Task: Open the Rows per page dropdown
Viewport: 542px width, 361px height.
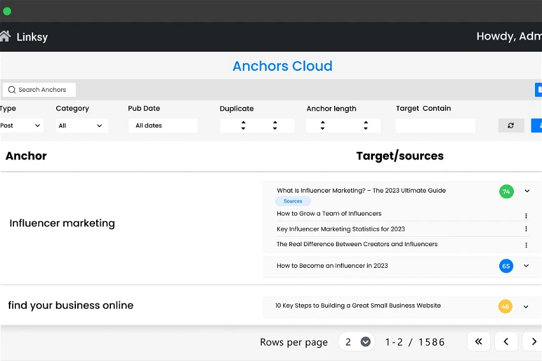Action: click(x=356, y=342)
